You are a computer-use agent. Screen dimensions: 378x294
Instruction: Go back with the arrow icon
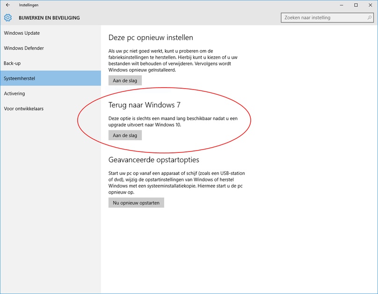[x=8, y=5]
